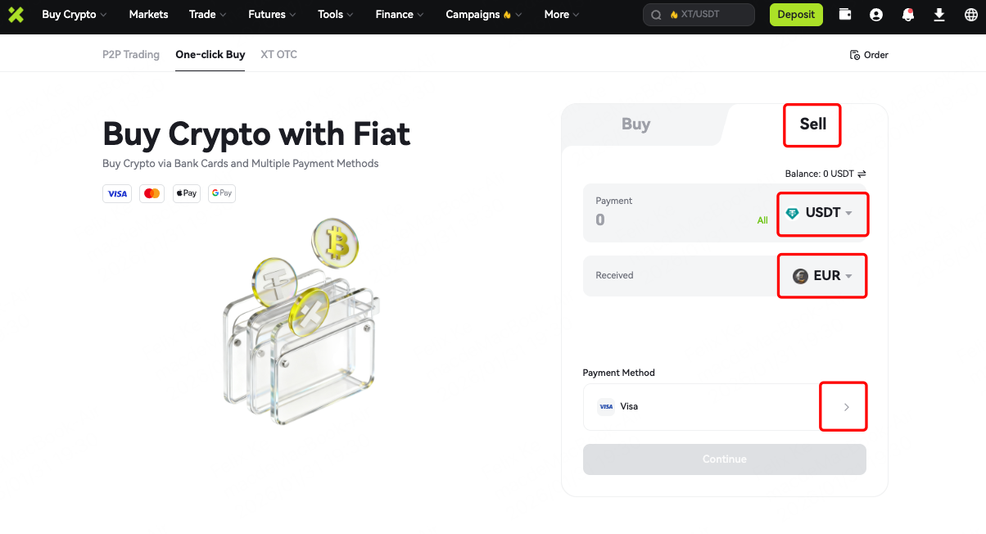Click All to sell entire USDT balance
The width and height of the screenshot is (986, 534).
[762, 219]
